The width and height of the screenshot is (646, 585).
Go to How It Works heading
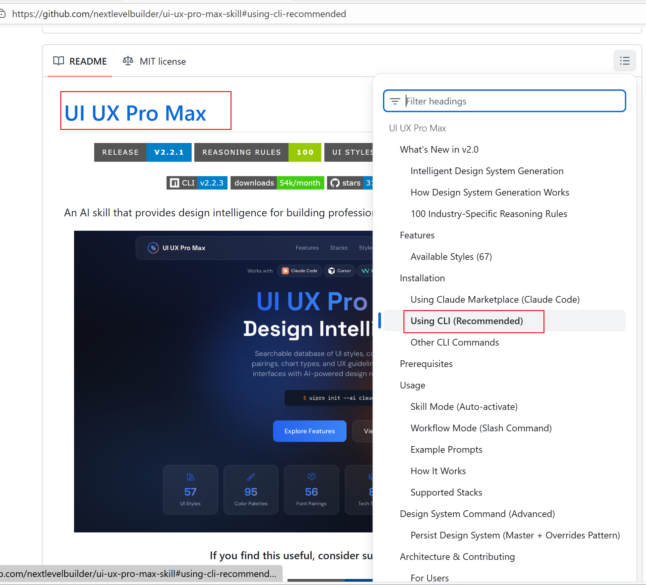tap(438, 471)
